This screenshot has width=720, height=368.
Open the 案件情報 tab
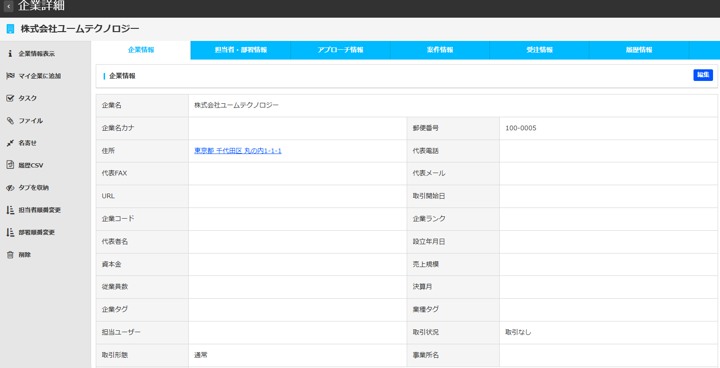coord(440,50)
